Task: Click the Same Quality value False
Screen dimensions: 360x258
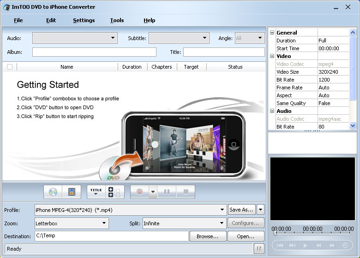Action: [333, 103]
